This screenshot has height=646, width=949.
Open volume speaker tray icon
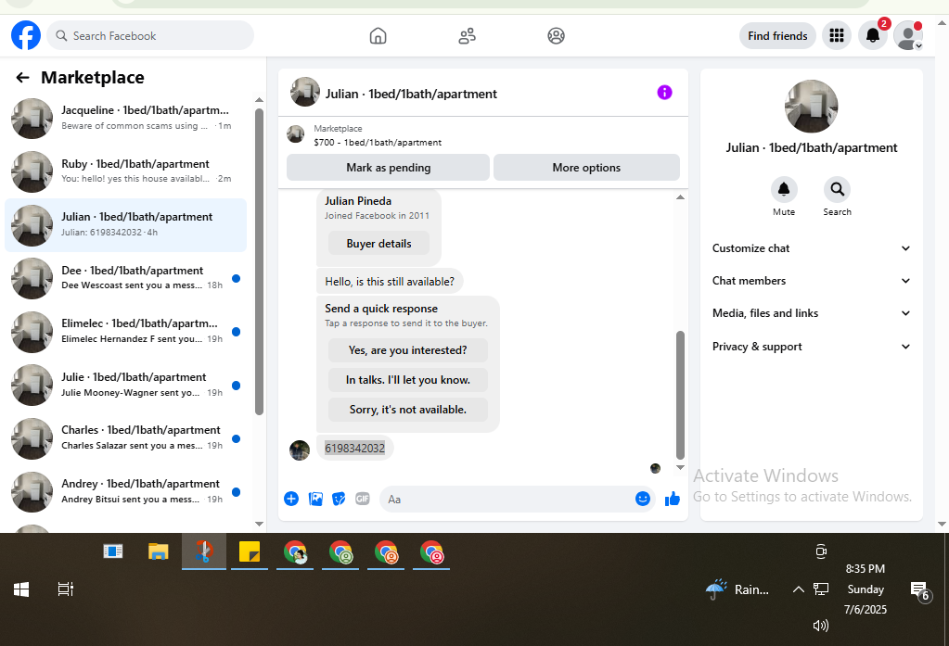[x=820, y=626]
